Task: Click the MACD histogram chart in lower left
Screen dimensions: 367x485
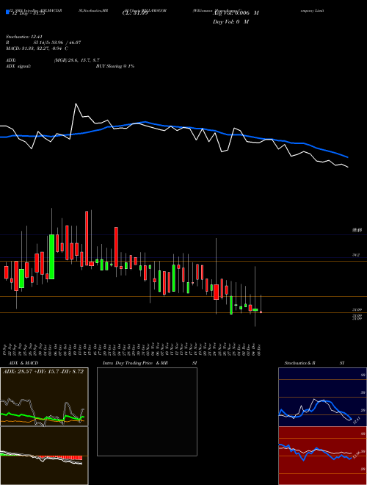Action: coord(44,456)
